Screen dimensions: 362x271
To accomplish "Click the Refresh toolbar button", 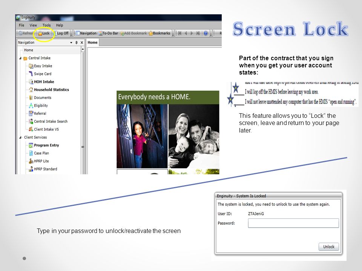I will pyautogui.click(x=26, y=33).
